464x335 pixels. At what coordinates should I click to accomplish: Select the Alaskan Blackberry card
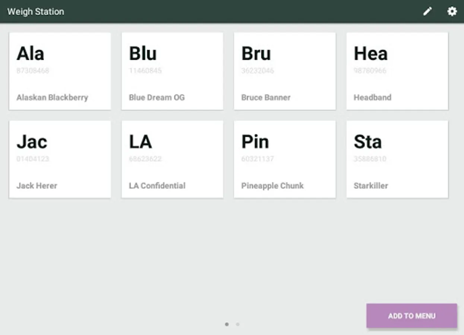pyautogui.click(x=60, y=71)
